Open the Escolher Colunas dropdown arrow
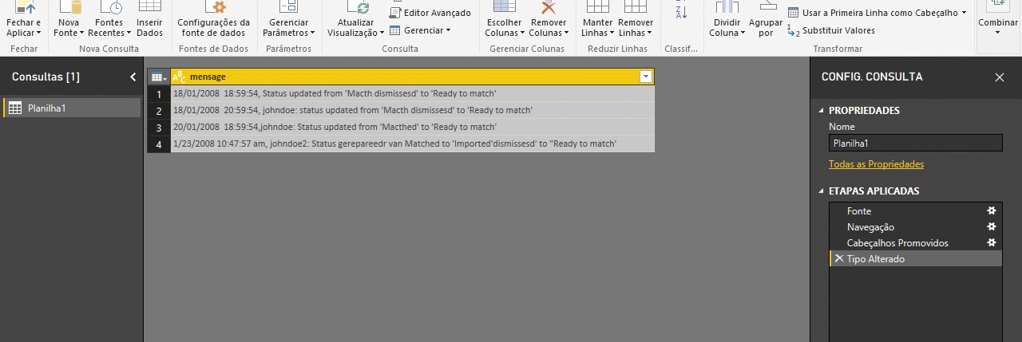 (x=522, y=33)
